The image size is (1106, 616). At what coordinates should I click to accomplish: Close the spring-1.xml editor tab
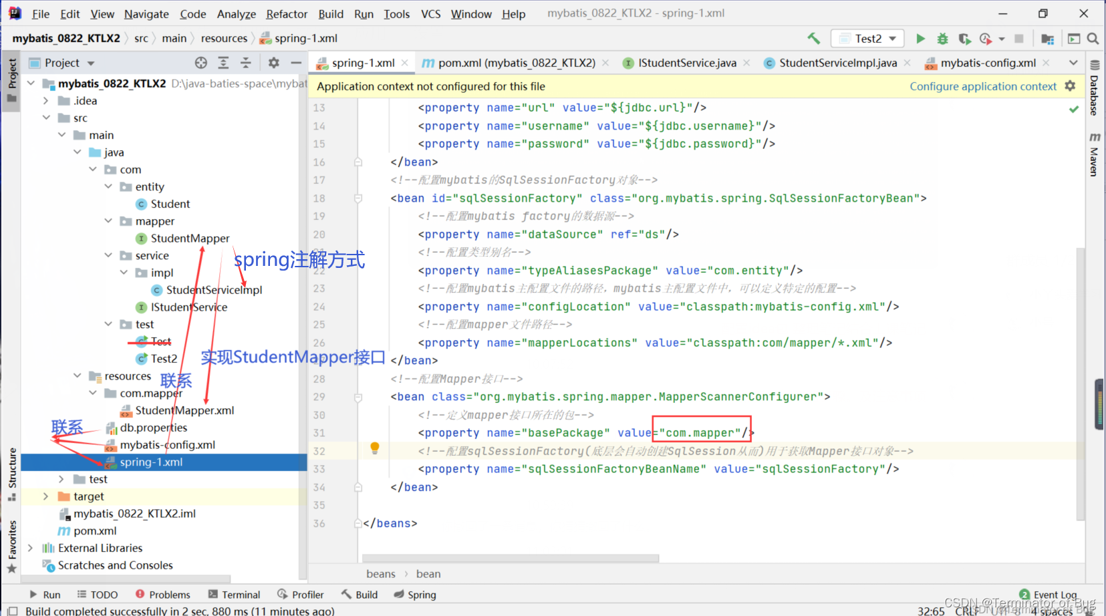404,63
